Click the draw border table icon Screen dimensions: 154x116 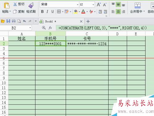67,11
